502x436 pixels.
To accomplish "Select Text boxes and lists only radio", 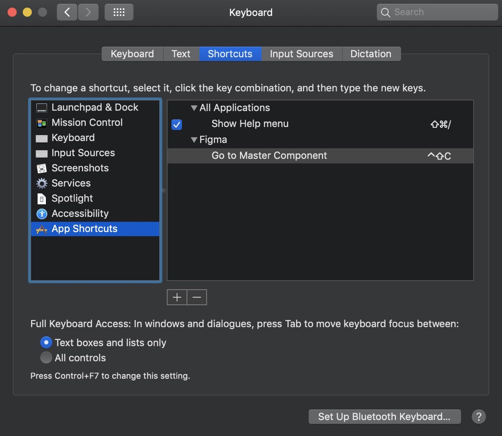I will pyautogui.click(x=46, y=342).
